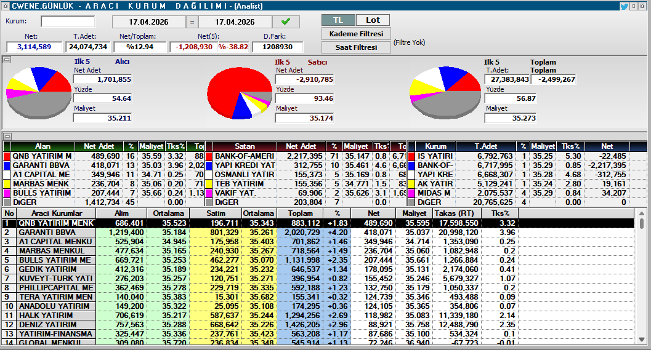The image size is (651, 350).
Task: Click magenta swatch next to MIDAS M
Action: [x=411, y=193]
